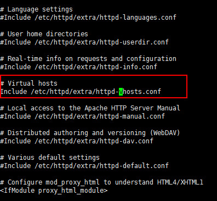Click the '# User home directories' comment
This screenshot has width=217, height=201.
coord(44,34)
